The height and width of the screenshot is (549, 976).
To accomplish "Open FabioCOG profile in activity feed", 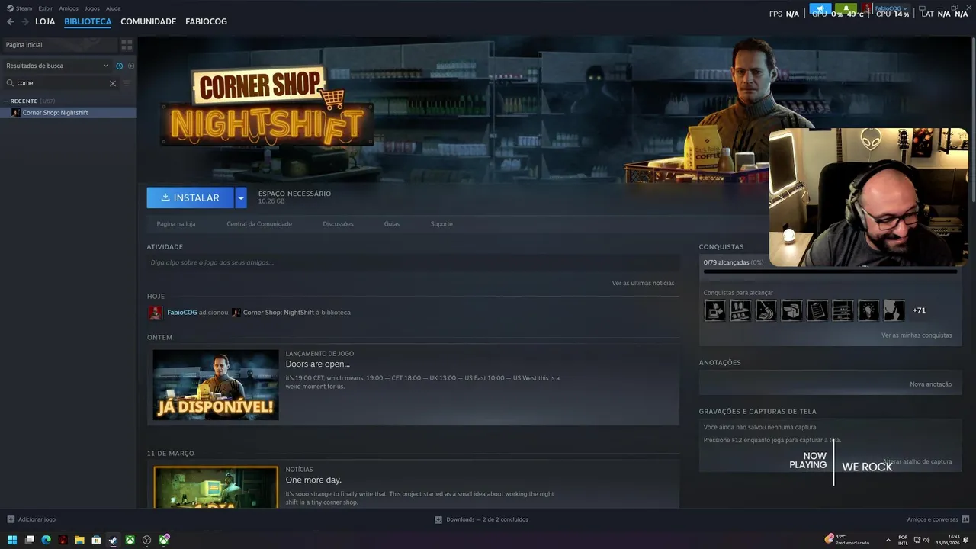I will (182, 313).
